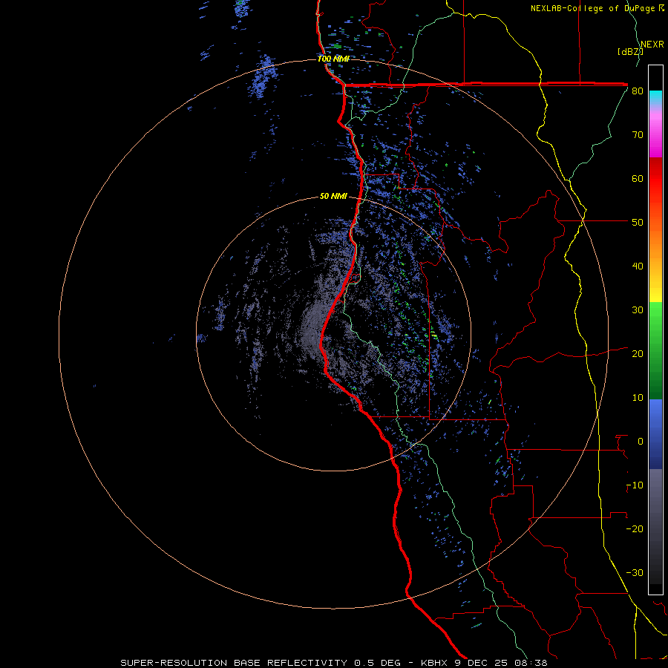Click the 60 value on the dBZ scale
Screen dimensions: 668x668
click(638, 178)
